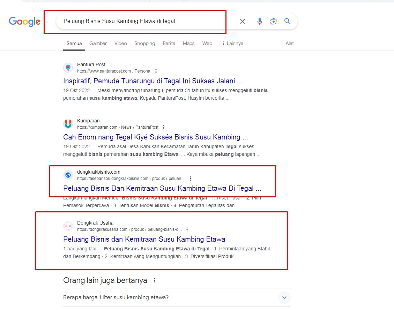394x310 pixels.
Task: Open "Cah Enom nang Tegal Kiyé" result link
Action: coord(156,137)
